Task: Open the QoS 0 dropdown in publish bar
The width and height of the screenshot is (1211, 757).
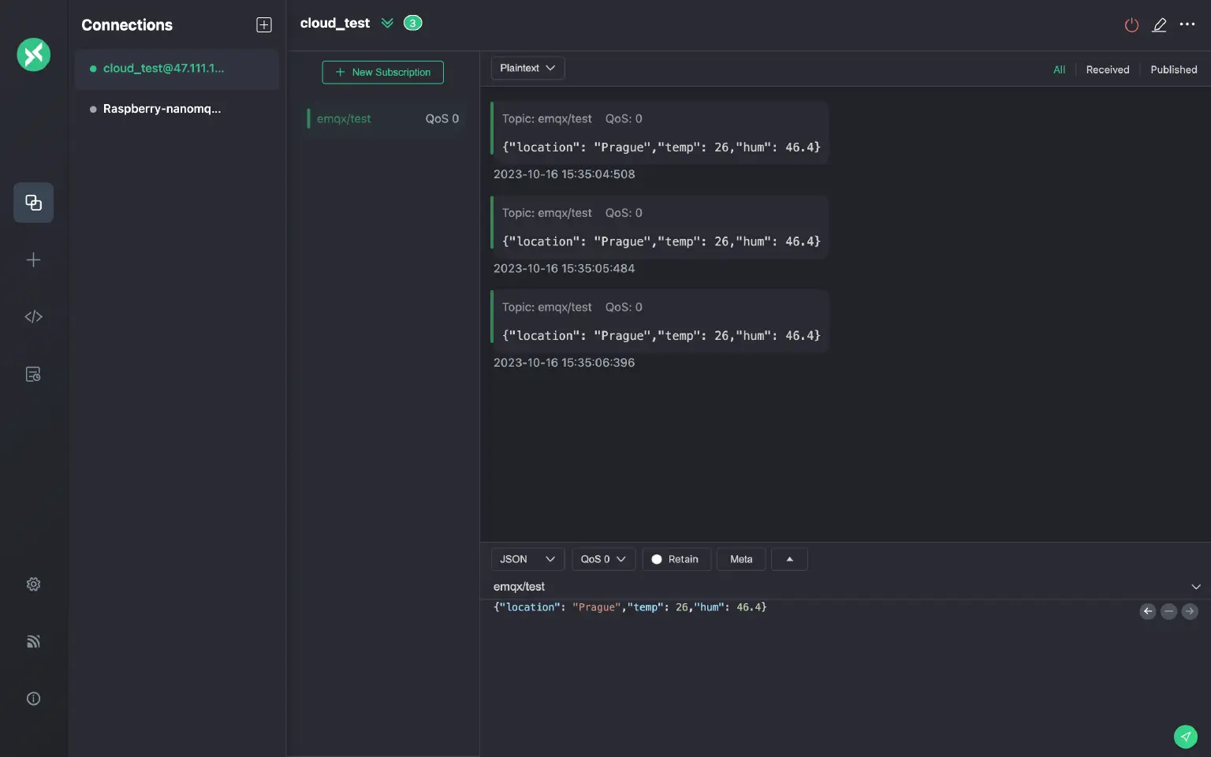Action: click(x=602, y=559)
